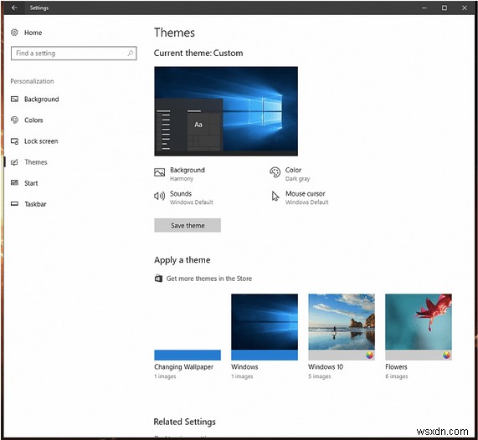
Task: Open the Start settings page
Action: (x=31, y=183)
